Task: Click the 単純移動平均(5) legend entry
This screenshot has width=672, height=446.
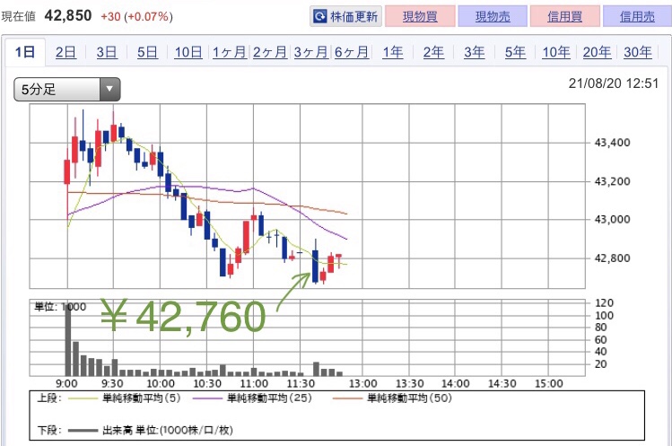Action: pos(125,398)
